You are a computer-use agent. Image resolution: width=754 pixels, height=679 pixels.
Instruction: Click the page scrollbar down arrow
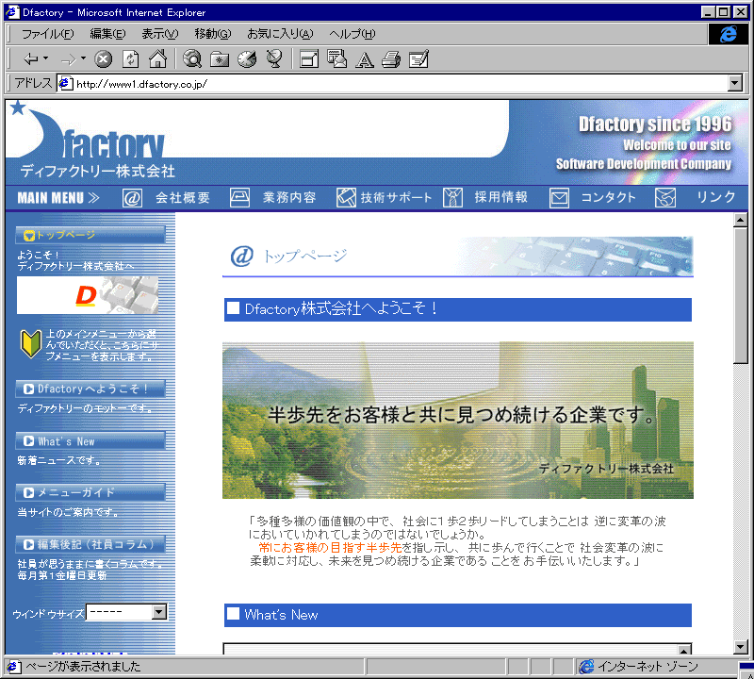pos(741,647)
